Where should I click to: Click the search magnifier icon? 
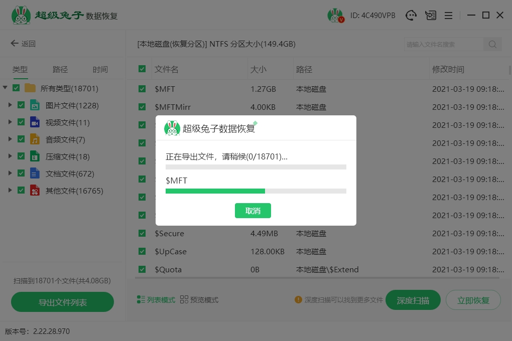(492, 44)
